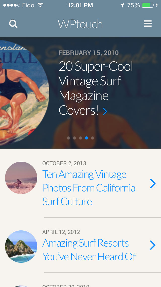The image size is (161, 287).
Task: Tap the charging bolt icon
Action: [x=157, y=5]
